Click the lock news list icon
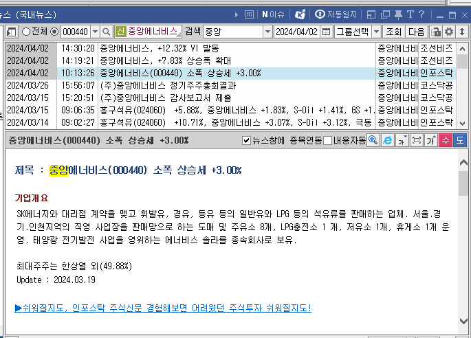 pos(435,32)
